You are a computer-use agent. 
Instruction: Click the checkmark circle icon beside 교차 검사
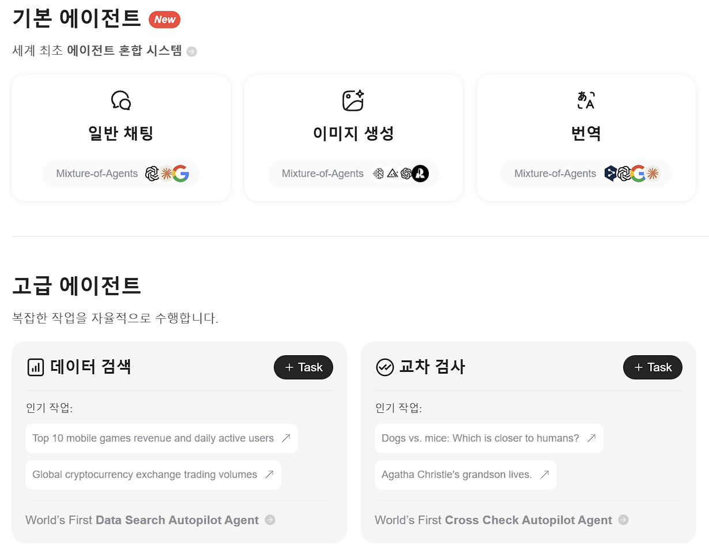point(384,367)
